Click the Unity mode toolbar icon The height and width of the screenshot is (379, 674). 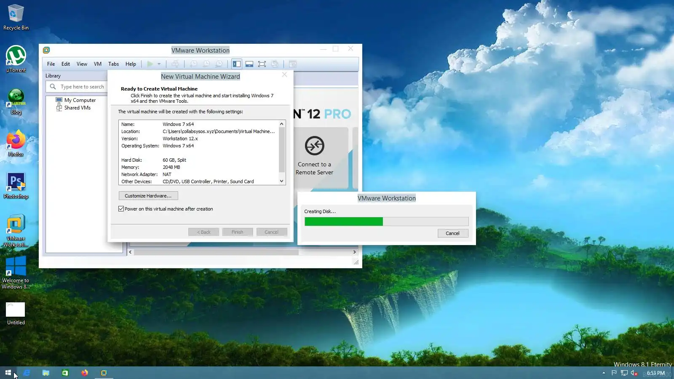coord(275,64)
